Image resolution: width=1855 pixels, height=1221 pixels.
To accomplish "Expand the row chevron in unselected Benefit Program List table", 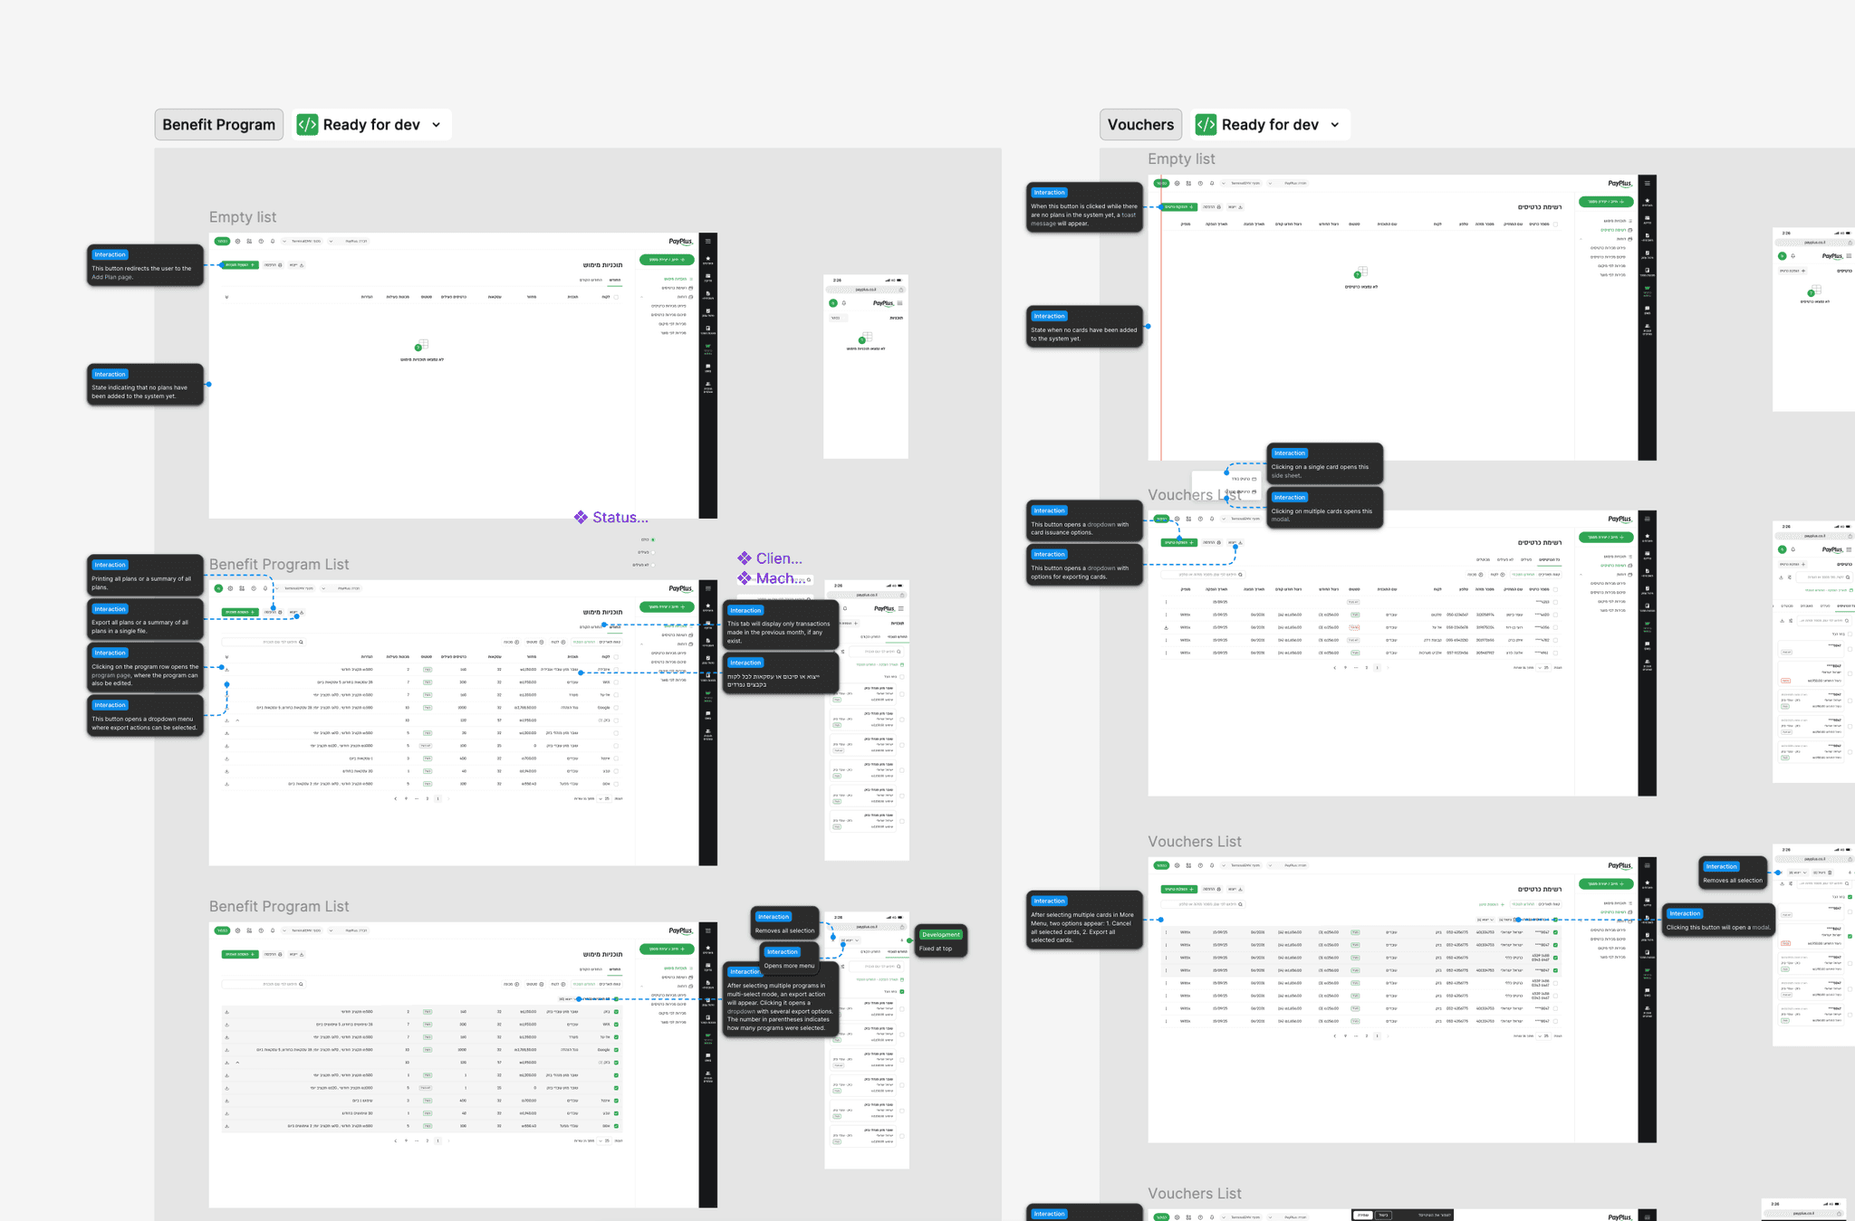I will [x=237, y=720].
